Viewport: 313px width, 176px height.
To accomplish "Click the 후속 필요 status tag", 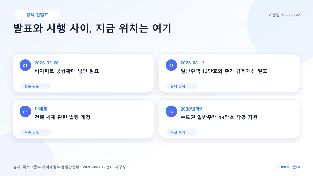I will click(35, 132).
